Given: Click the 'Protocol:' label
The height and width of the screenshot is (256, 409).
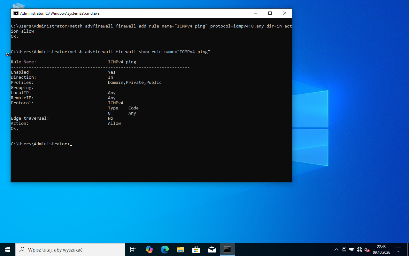Looking at the screenshot, I should point(22,103).
